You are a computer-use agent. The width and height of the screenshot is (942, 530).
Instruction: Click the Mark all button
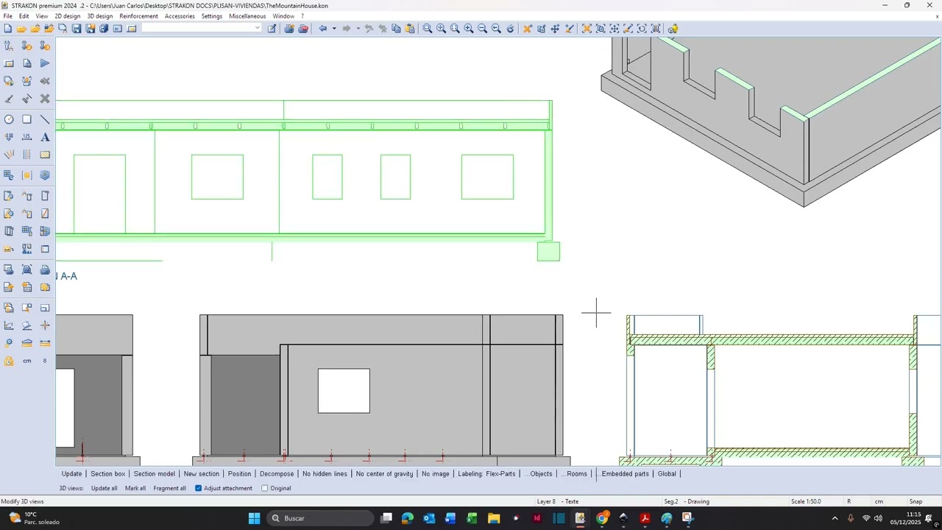click(x=135, y=488)
